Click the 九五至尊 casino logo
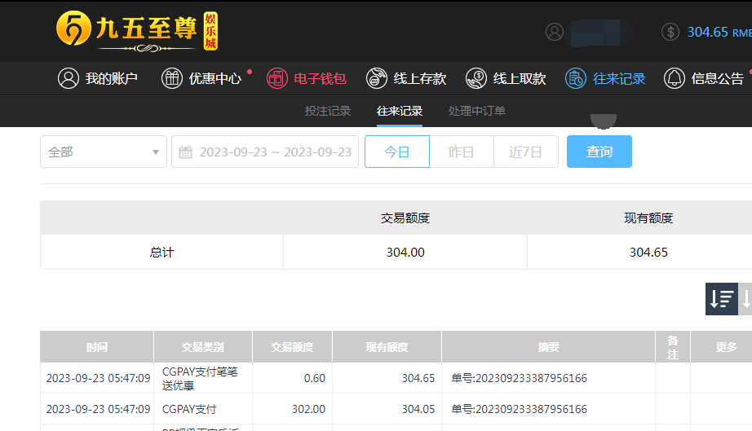 [x=137, y=31]
